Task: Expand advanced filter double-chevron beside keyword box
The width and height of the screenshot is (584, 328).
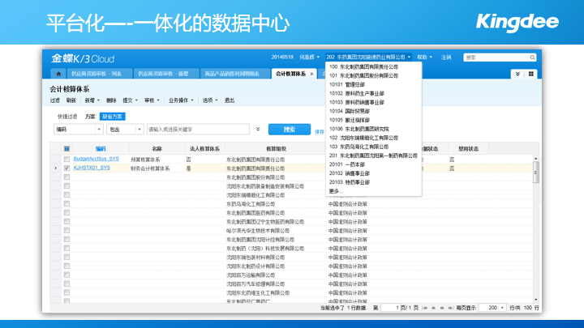Action: pos(258,129)
